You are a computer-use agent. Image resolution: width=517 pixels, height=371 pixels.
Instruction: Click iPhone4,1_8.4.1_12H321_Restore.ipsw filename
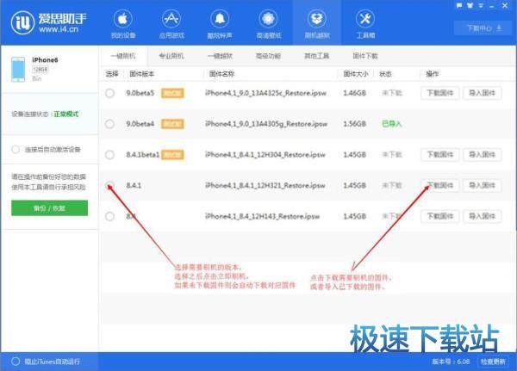[x=265, y=186]
